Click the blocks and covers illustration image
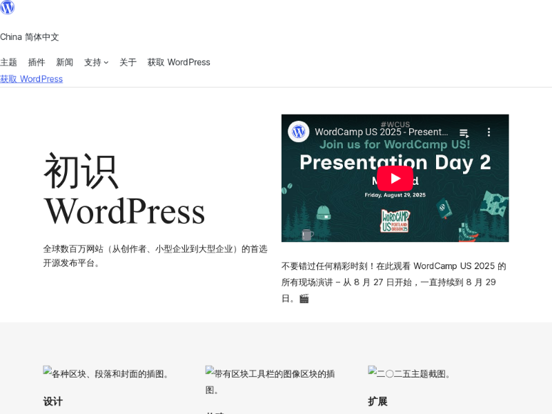 pyautogui.click(x=106, y=373)
